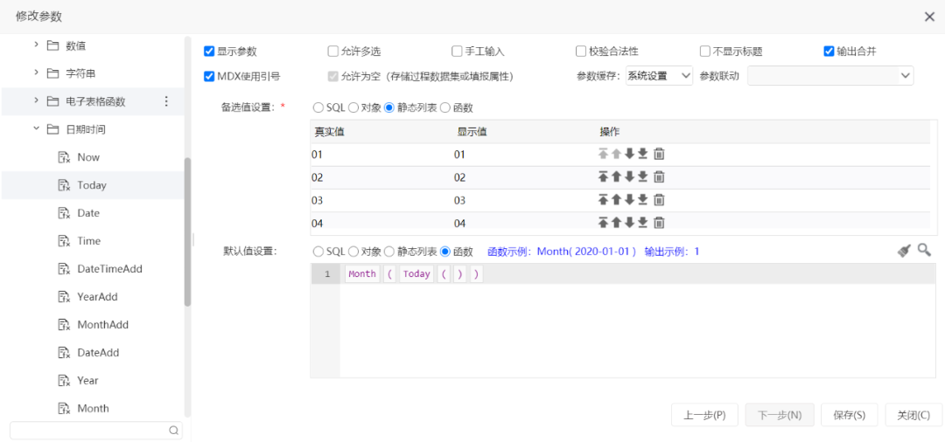Select 函数 radio for 备选值设置
This screenshot has width=945, height=442.
pyautogui.click(x=445, y=107)
